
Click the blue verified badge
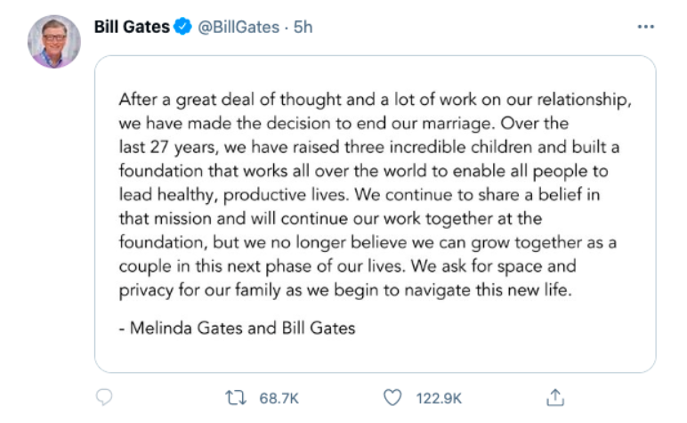point(182,28)
